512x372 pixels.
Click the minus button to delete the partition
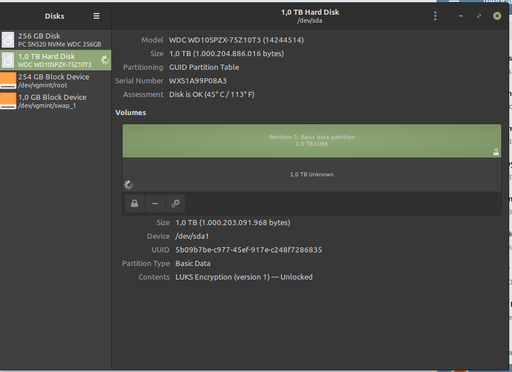coord(155,204)
